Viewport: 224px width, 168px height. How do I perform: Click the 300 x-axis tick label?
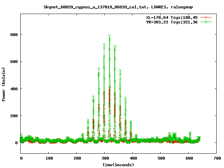[105, 158]
